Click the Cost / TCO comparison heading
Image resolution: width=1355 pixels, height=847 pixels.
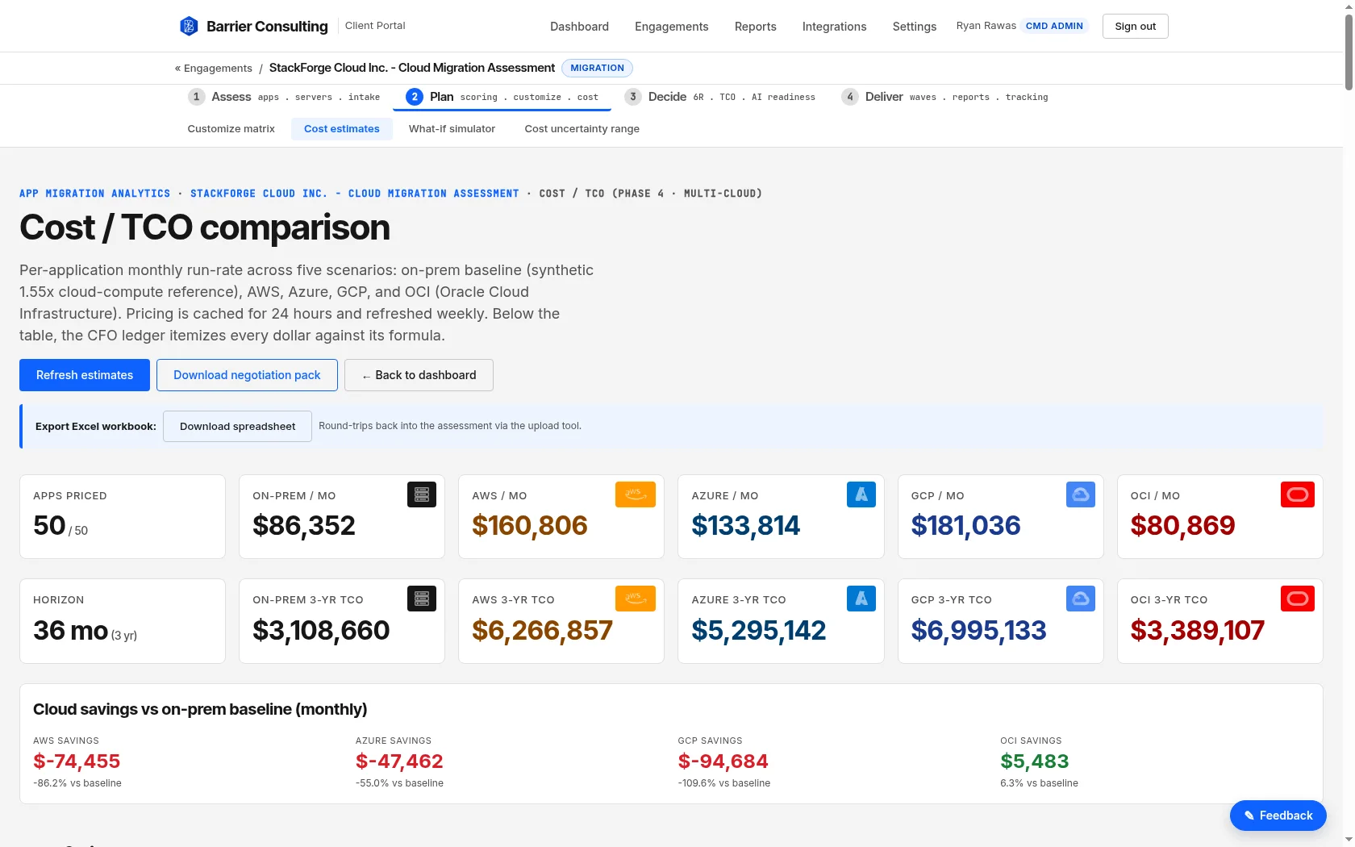(205, 228)
